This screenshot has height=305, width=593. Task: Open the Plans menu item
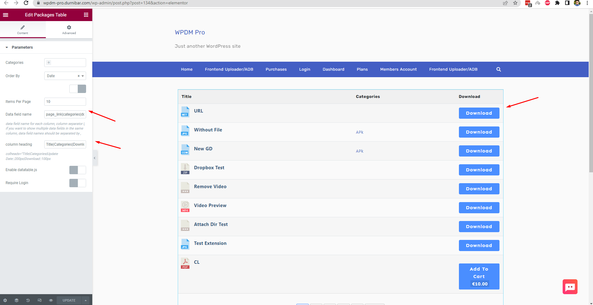point(362,69)
